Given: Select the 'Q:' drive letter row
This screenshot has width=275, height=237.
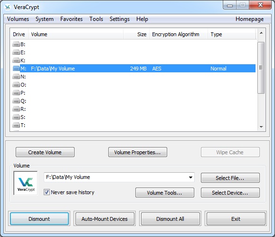Looking at the screenshot, I should pos(134,101).
